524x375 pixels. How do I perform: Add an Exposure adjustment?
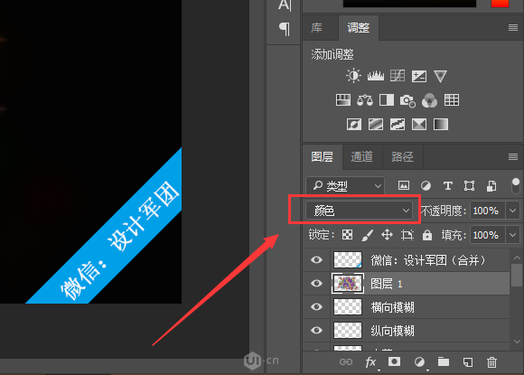(418, 76)
